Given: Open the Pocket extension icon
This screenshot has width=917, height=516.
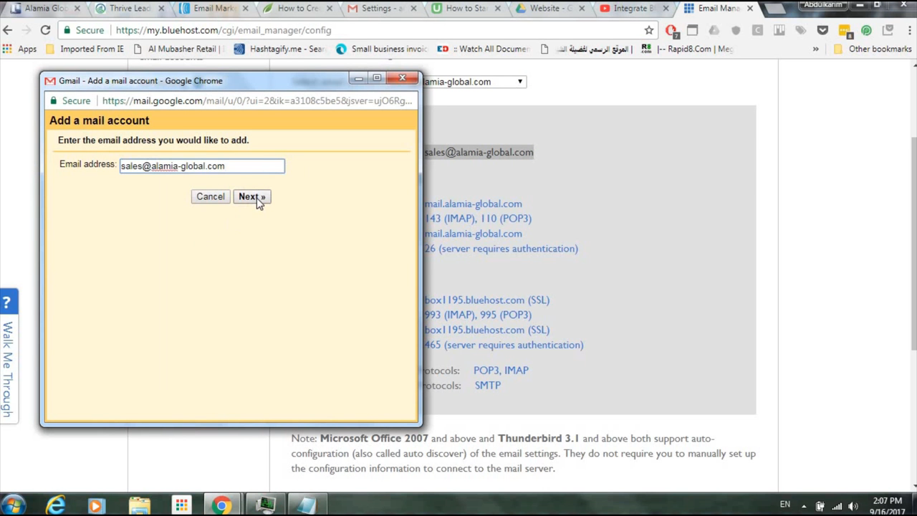Looking at the screenshot, I should click(822, 30).
